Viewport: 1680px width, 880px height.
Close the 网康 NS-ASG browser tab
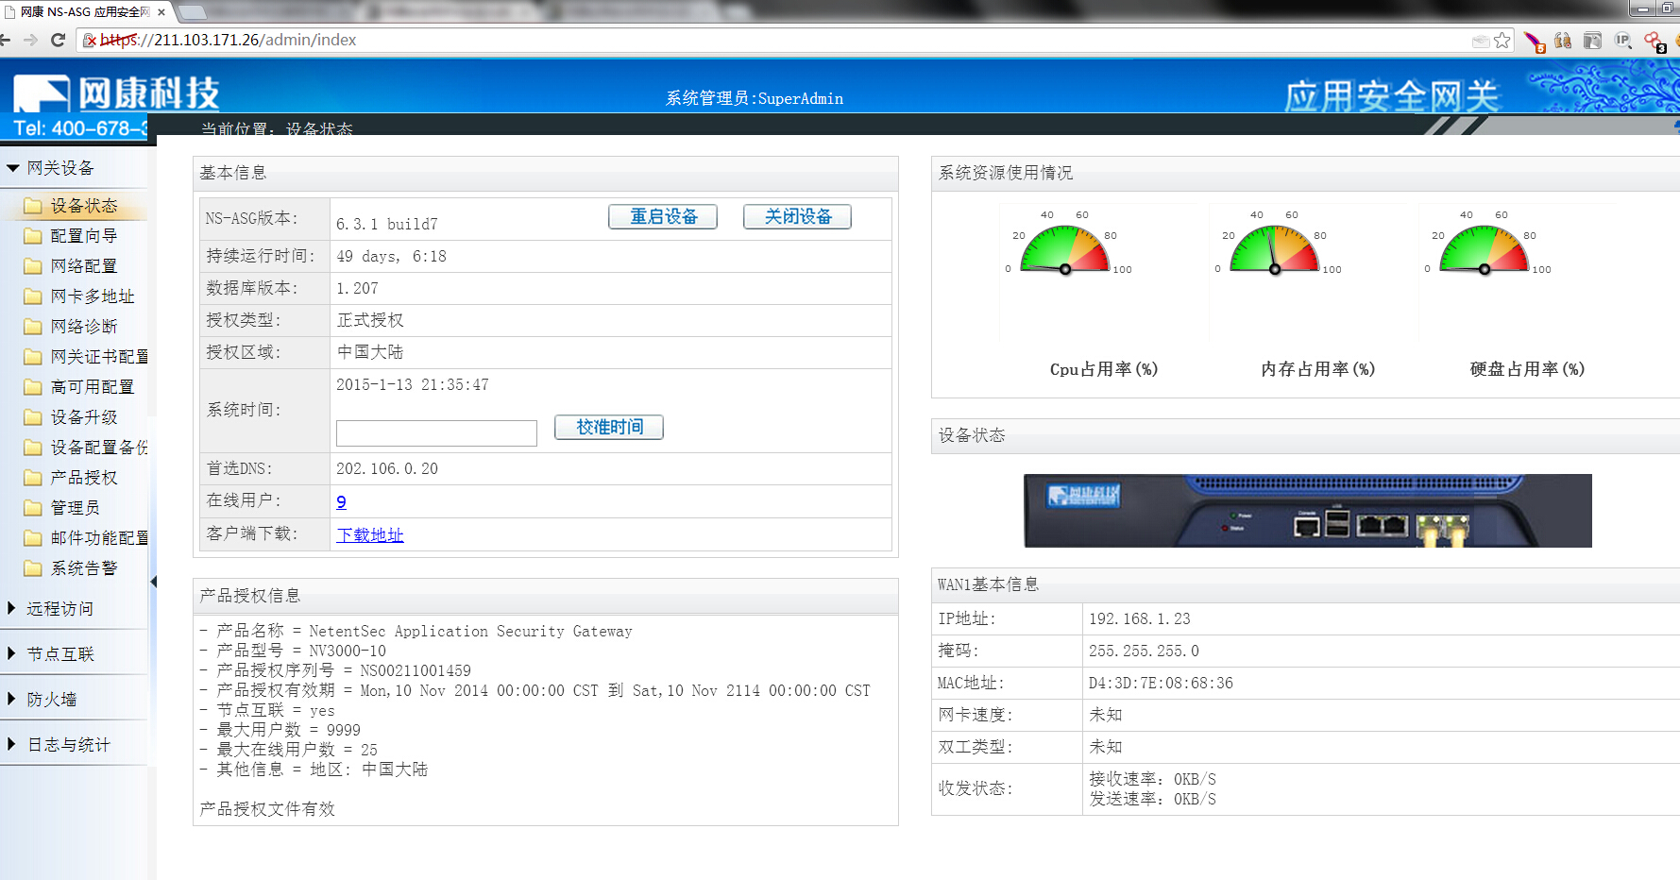tap(161, 12)
